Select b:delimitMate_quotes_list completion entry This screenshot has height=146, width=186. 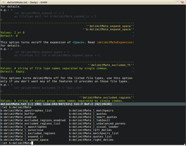[x=90, y=137]
